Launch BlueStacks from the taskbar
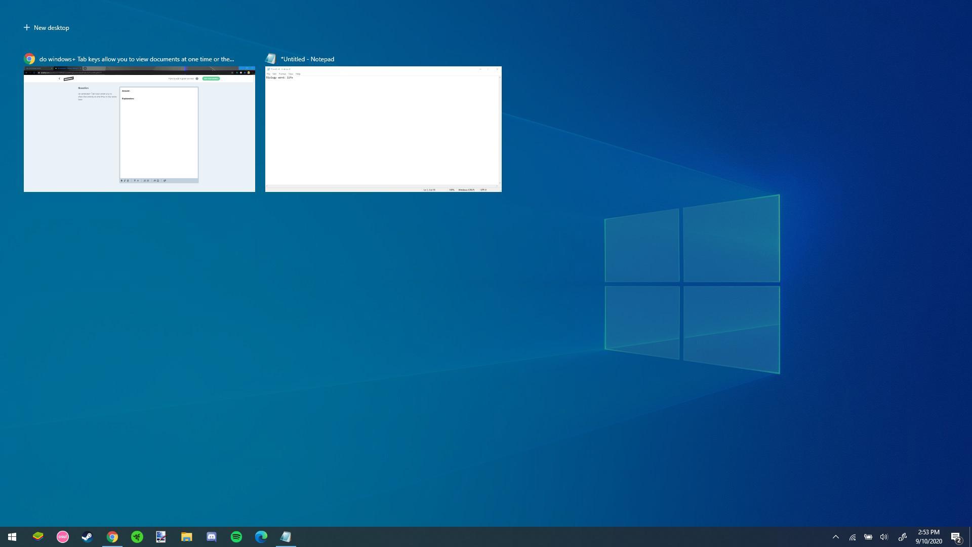The image size is (972, 547). [38, 537]
